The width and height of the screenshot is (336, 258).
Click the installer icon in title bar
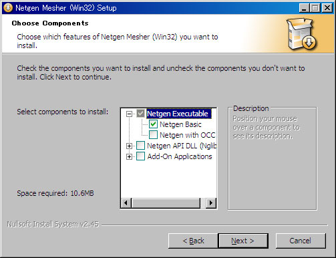pyautogui.click(x=8, y=8)
